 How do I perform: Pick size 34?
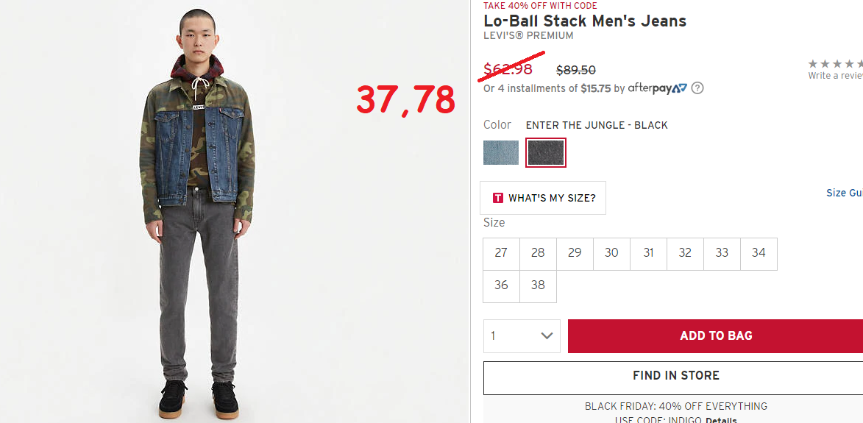[x=759, y=254]
